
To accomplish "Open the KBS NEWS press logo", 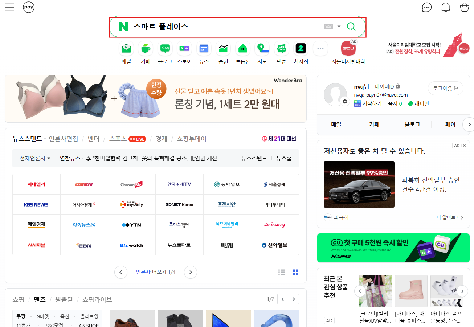I will pos(36,205).
